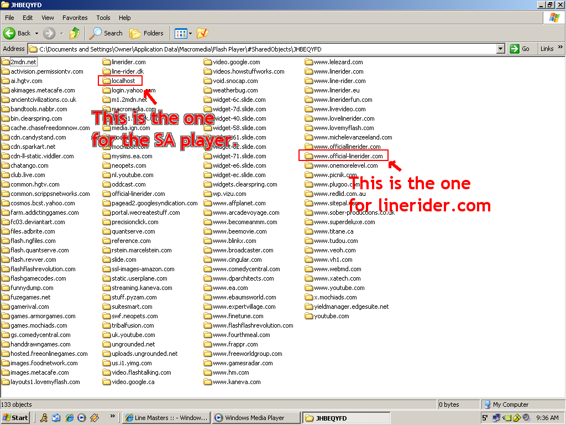Image resolution: width=566 pixels, height=425 pixels.
Task: Select the flashflashrevolution.com folder
Action: [x=39, y=269]
